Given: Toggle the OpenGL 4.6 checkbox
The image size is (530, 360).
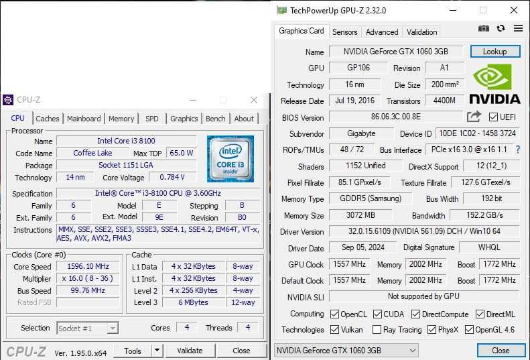Looking at the screenshot, I should click(x=469, y=330).
